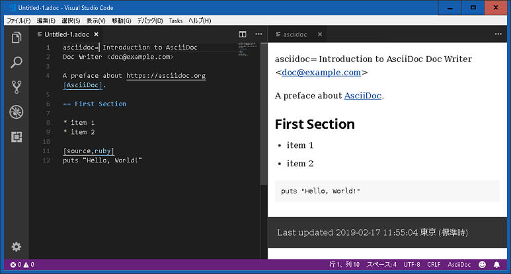Open the Tasks menu
The height and width of the screenshot is (274, 511).
[x=176, y=20]
